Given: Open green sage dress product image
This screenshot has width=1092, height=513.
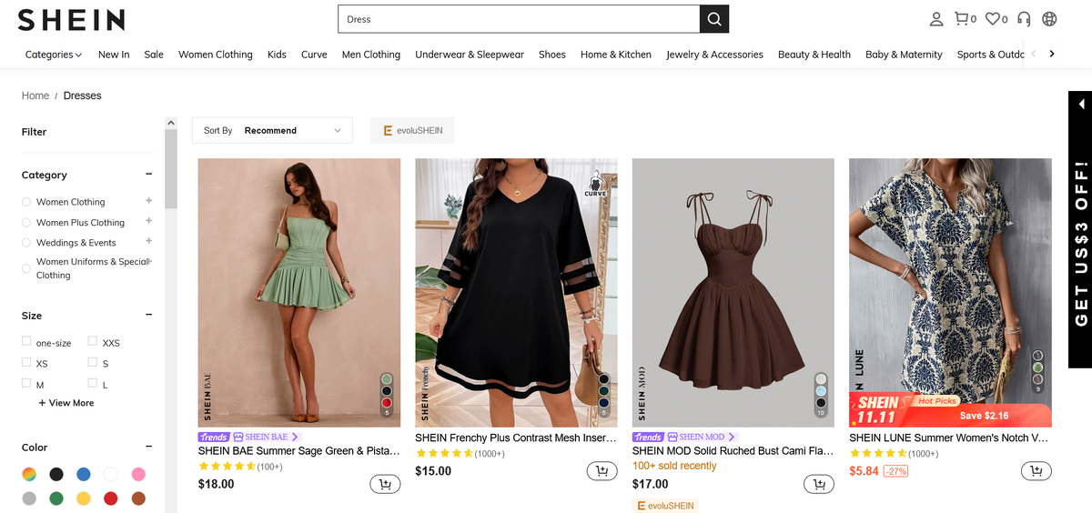Looking at the screenshot, I should (x=299, y=293).
